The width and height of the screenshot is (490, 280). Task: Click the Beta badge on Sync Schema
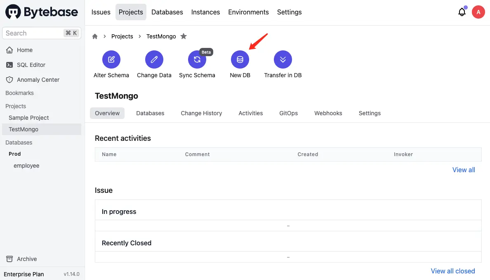pos(206,52)
